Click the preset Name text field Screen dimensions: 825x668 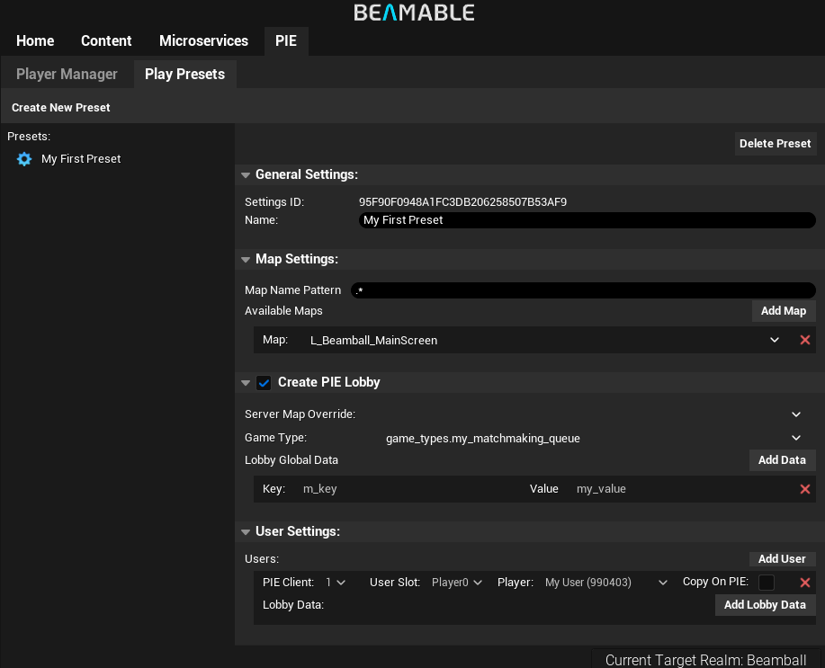[585, 220]
